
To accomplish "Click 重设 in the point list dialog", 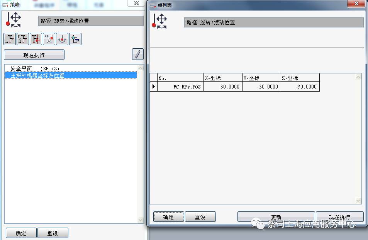I will 200,217.
